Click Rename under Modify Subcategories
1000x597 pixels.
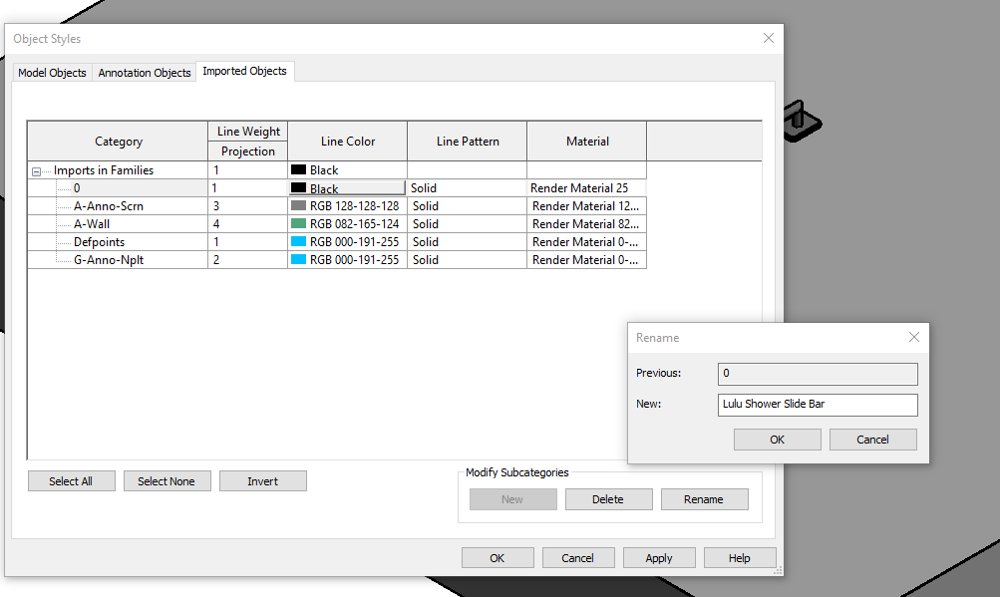tap(704, 499)
